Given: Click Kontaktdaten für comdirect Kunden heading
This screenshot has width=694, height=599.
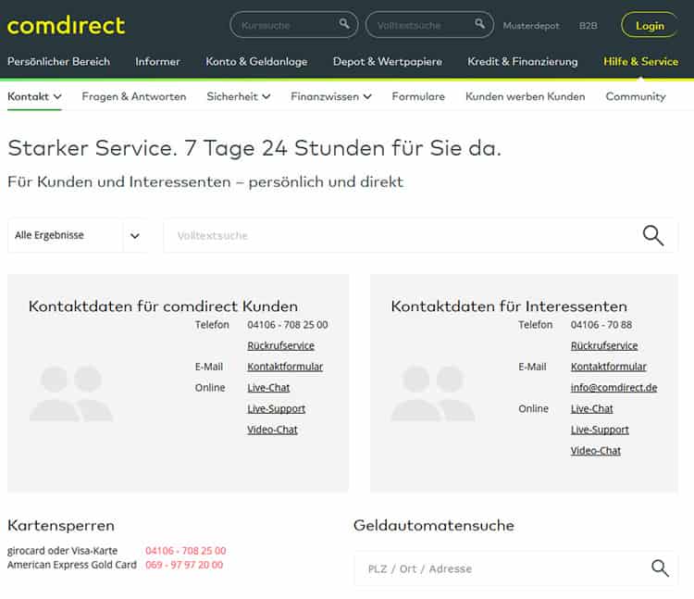Looking at the screenshot, I should click(x=163, y=306).
